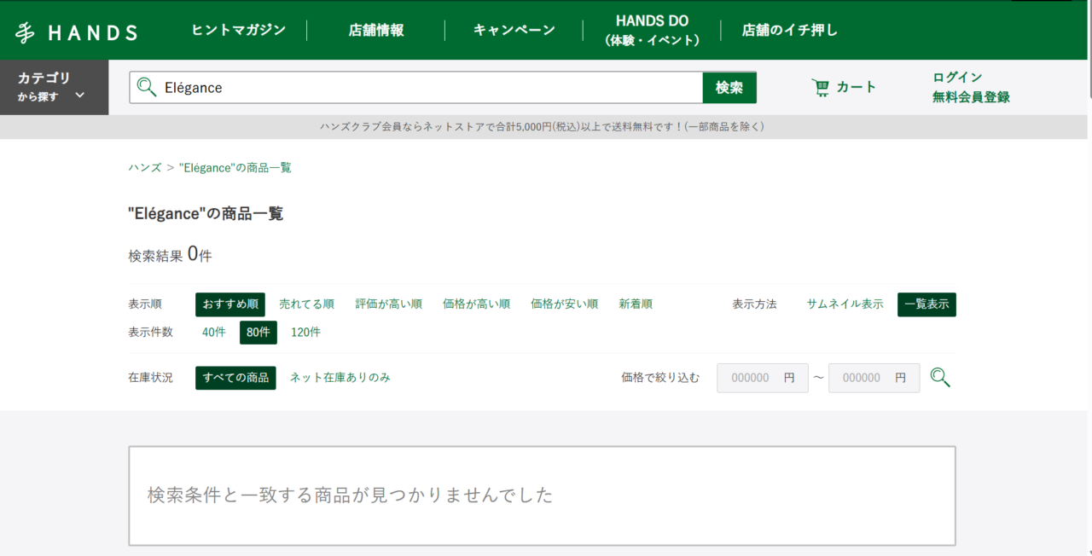The width and height of the screenshot is (1092, 556).
Task: Sort by 新着順
Action: pos(636,304)
